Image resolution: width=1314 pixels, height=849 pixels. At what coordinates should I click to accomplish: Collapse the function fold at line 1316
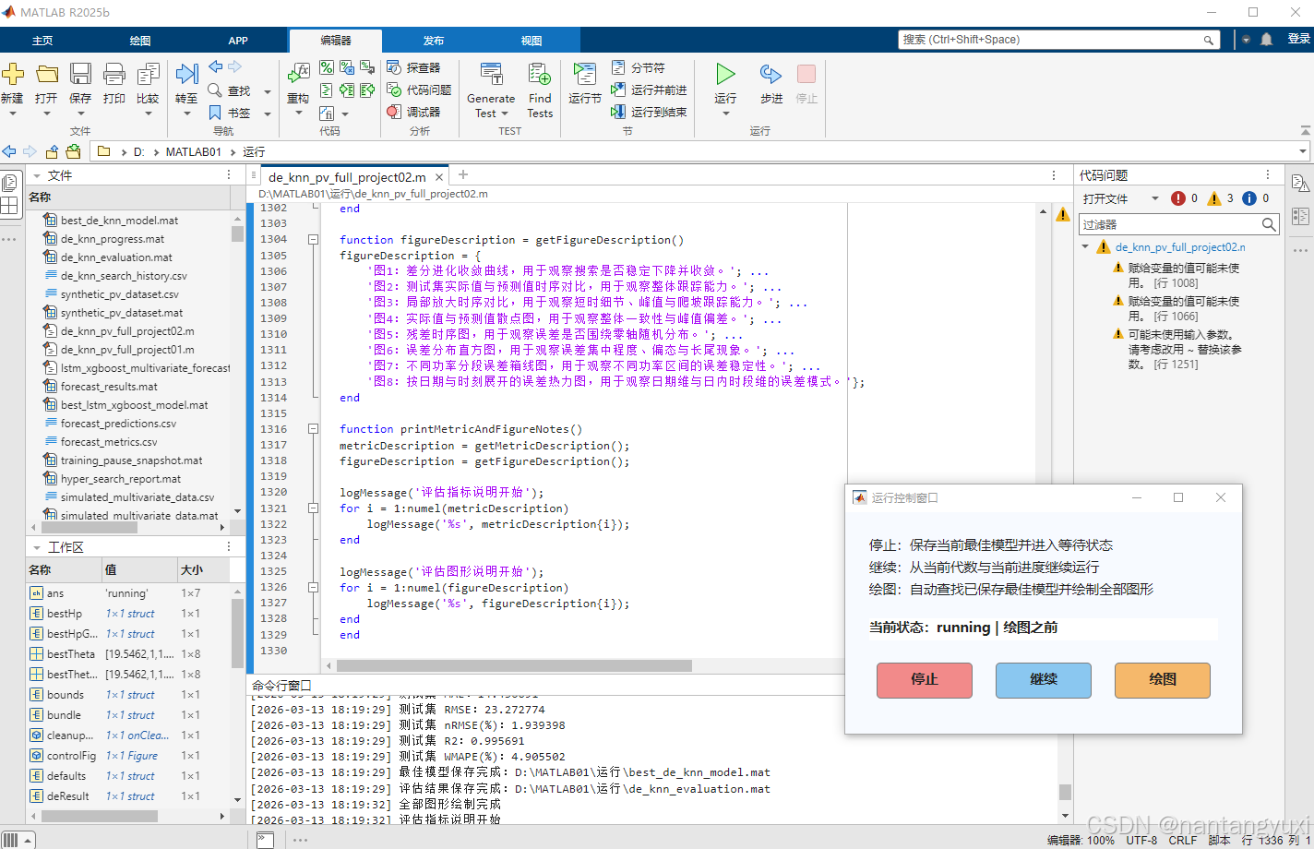313,429
